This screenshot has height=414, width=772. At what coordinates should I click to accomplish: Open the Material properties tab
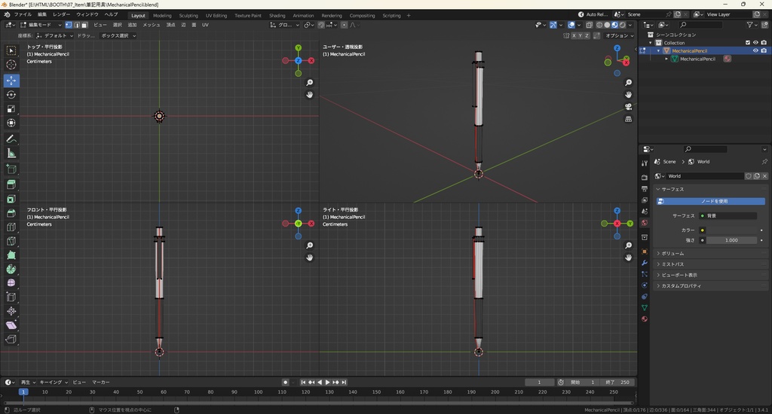point(645,319)
